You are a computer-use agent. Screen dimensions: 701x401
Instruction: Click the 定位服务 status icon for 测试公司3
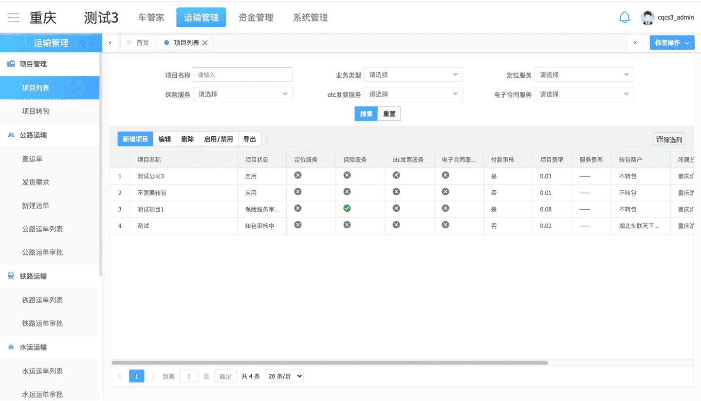click(x=298, y=175)
